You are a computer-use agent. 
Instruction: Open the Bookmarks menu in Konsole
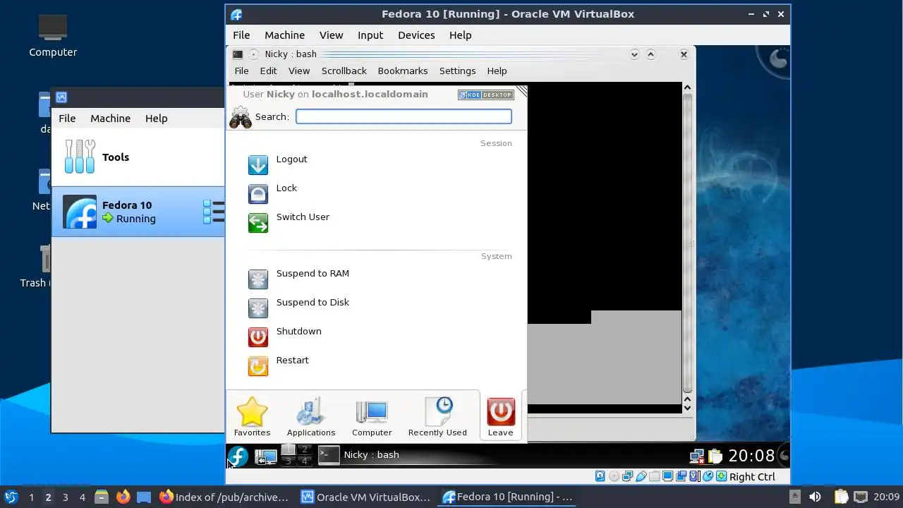(403, 71)
